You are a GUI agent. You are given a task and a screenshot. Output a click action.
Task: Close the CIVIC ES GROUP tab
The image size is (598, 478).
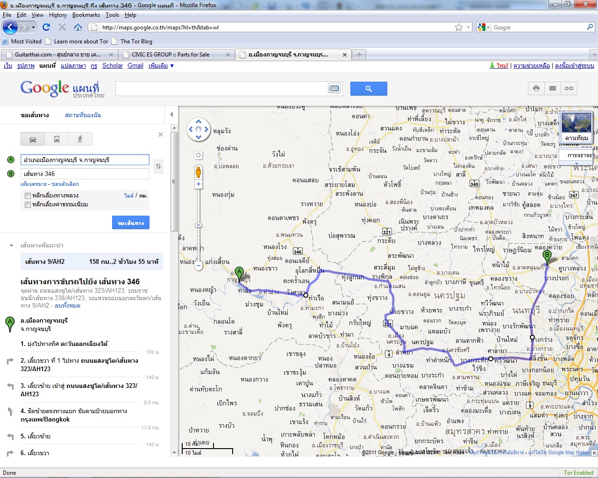228,55
